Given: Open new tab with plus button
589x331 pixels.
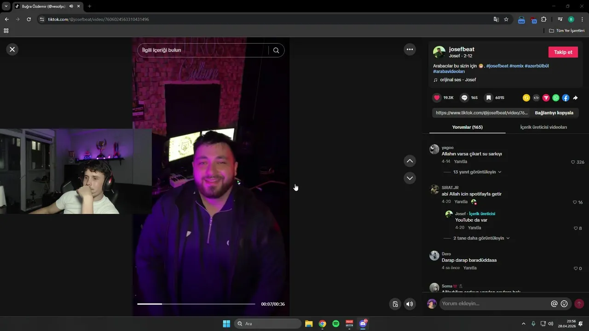Looking at the screenshot, I should click(x=89, y=6).
